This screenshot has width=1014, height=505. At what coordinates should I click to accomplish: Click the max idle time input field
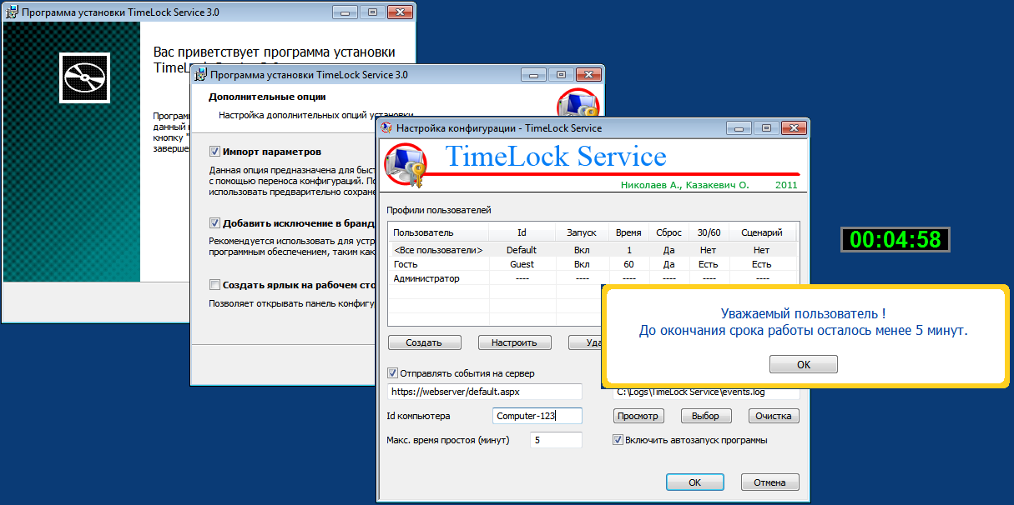click(x=556, y=440)
